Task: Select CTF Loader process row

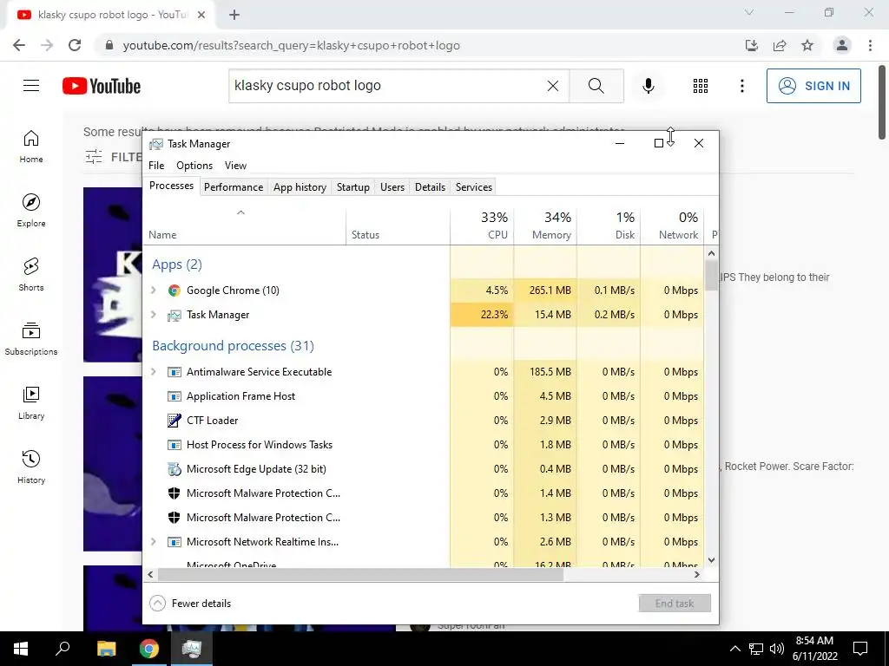Action: (x=423, y=421)
